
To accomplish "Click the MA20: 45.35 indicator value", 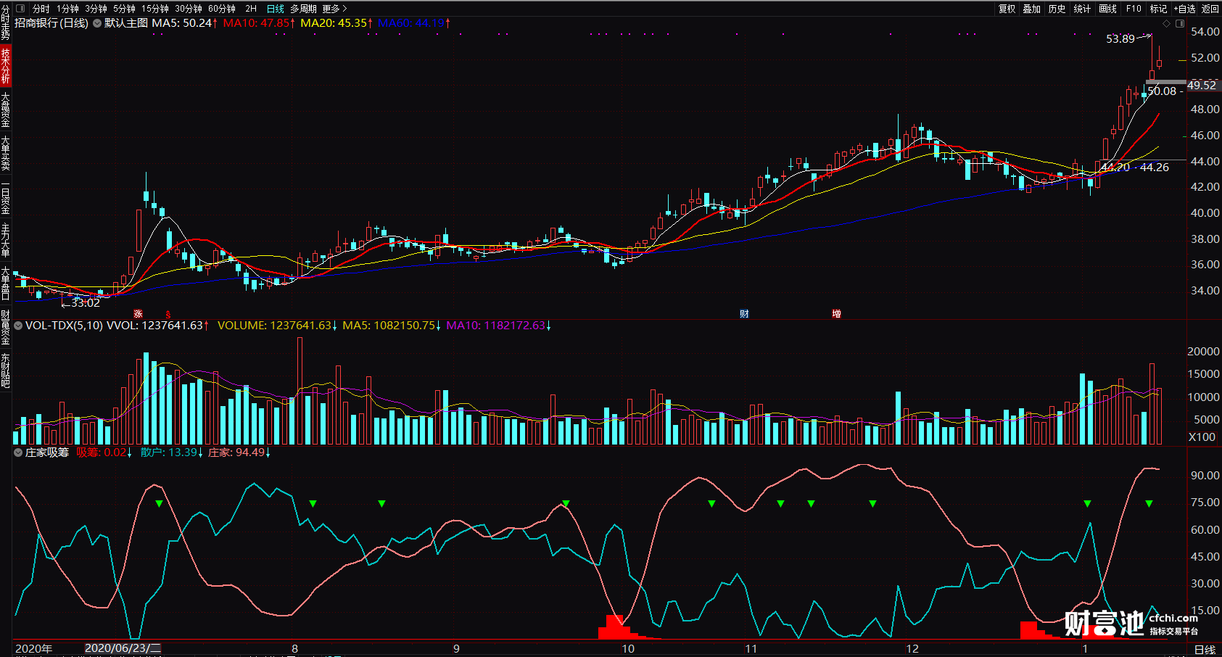I will 337,23.
